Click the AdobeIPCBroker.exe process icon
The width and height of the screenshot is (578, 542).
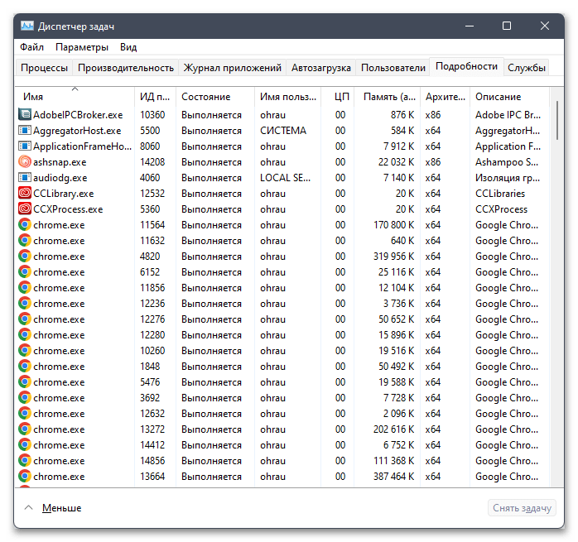(25, 114)
